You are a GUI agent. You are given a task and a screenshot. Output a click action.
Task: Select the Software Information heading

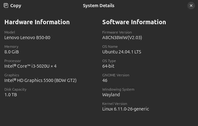[134, 22]
